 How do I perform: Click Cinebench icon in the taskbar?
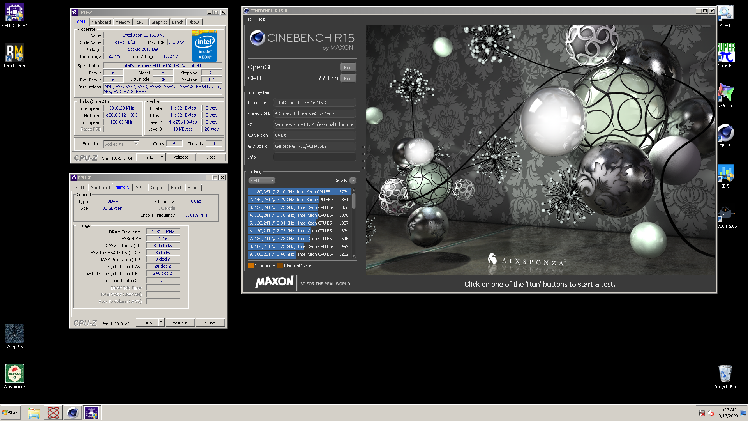(72, 413)
